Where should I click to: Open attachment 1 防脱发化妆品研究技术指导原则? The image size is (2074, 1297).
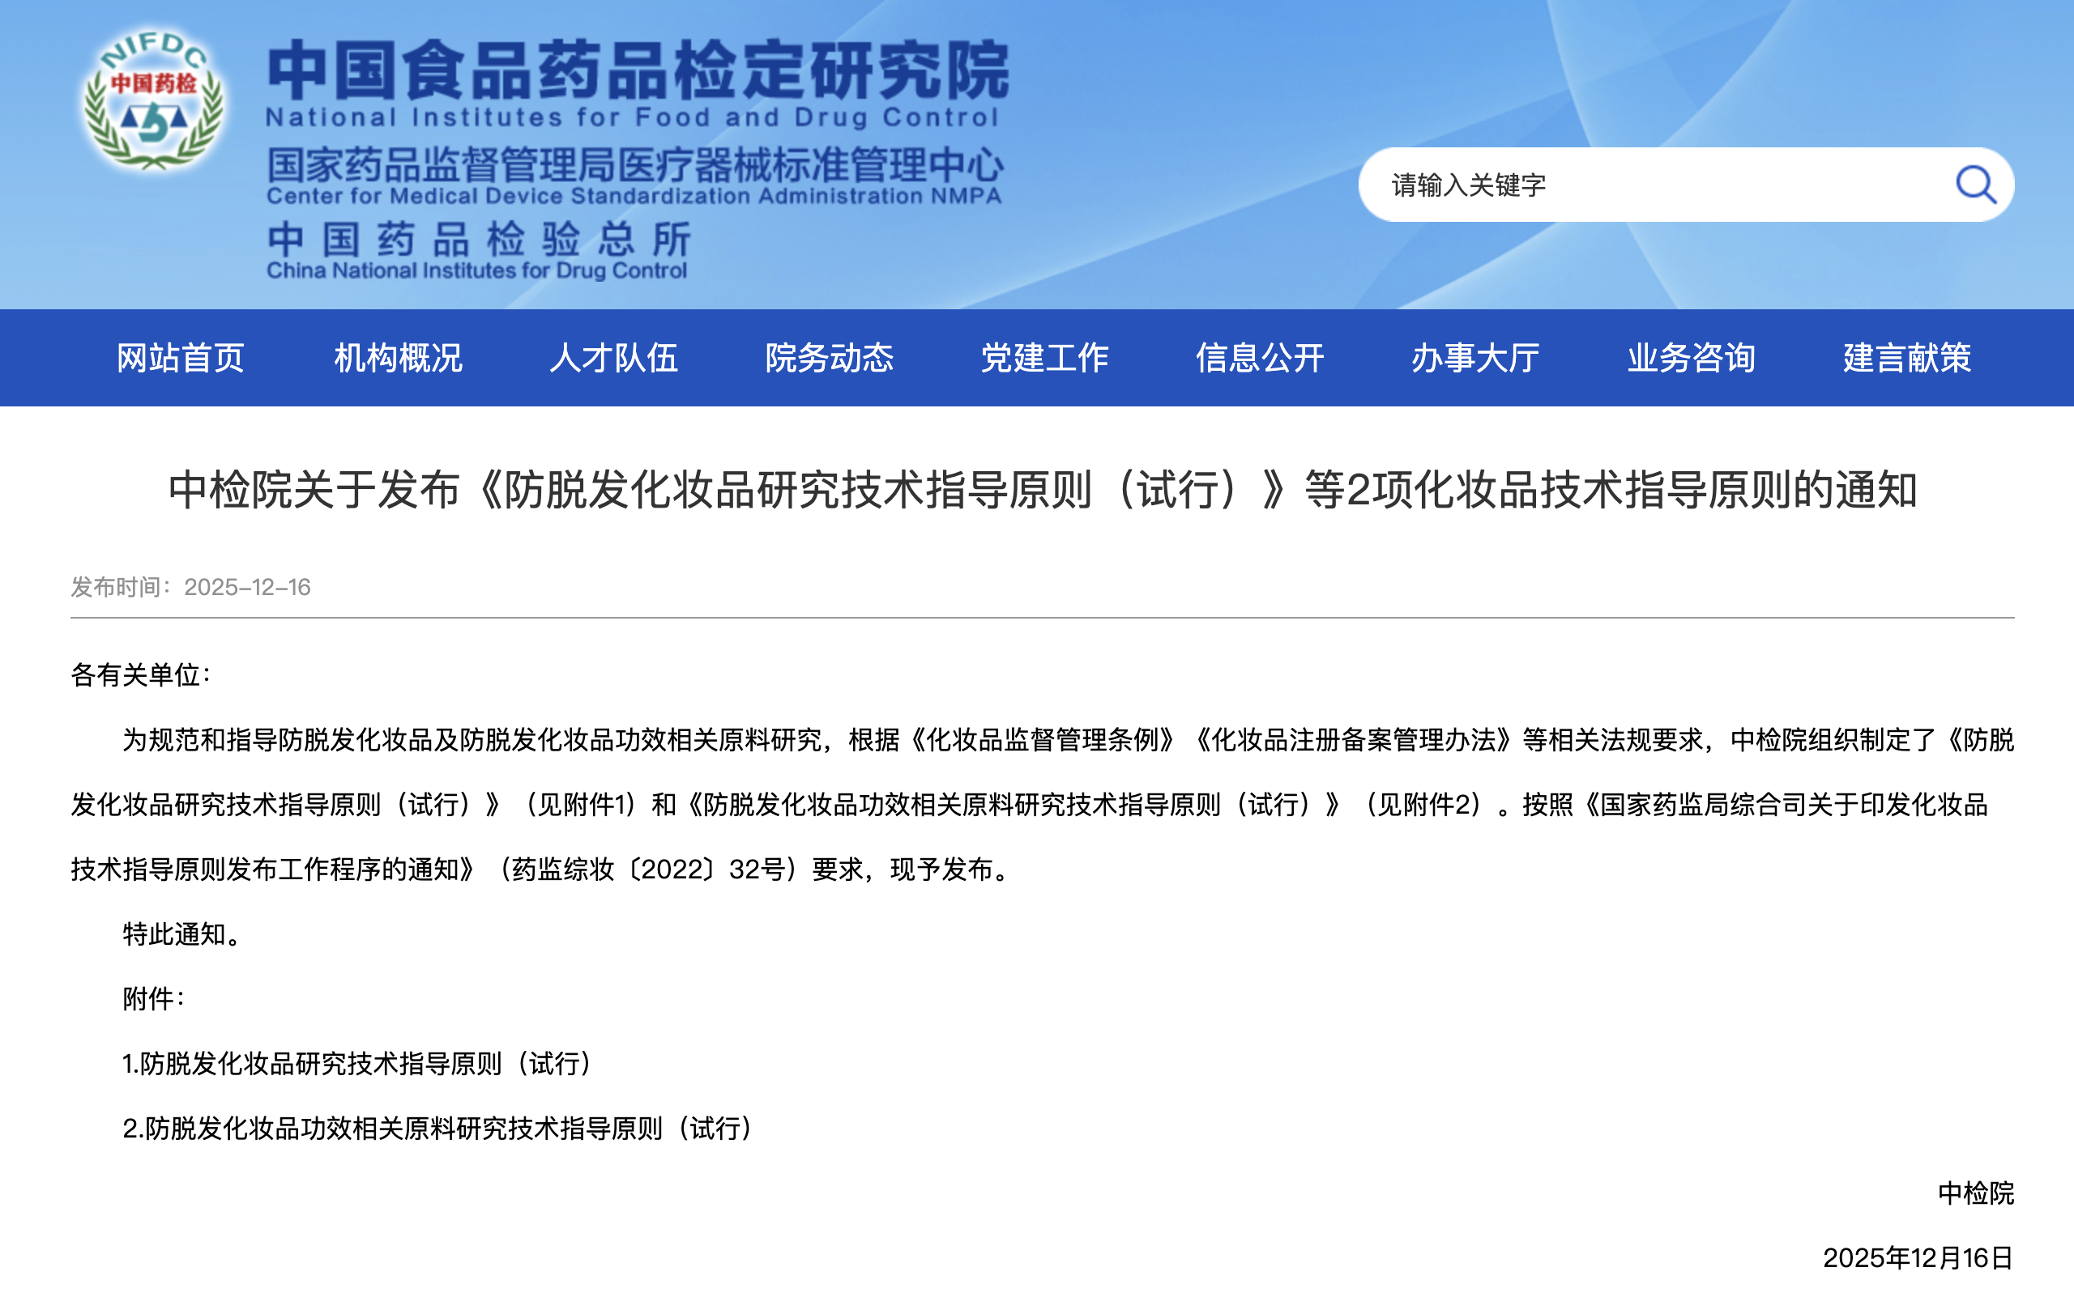[x=357, y=1064]
